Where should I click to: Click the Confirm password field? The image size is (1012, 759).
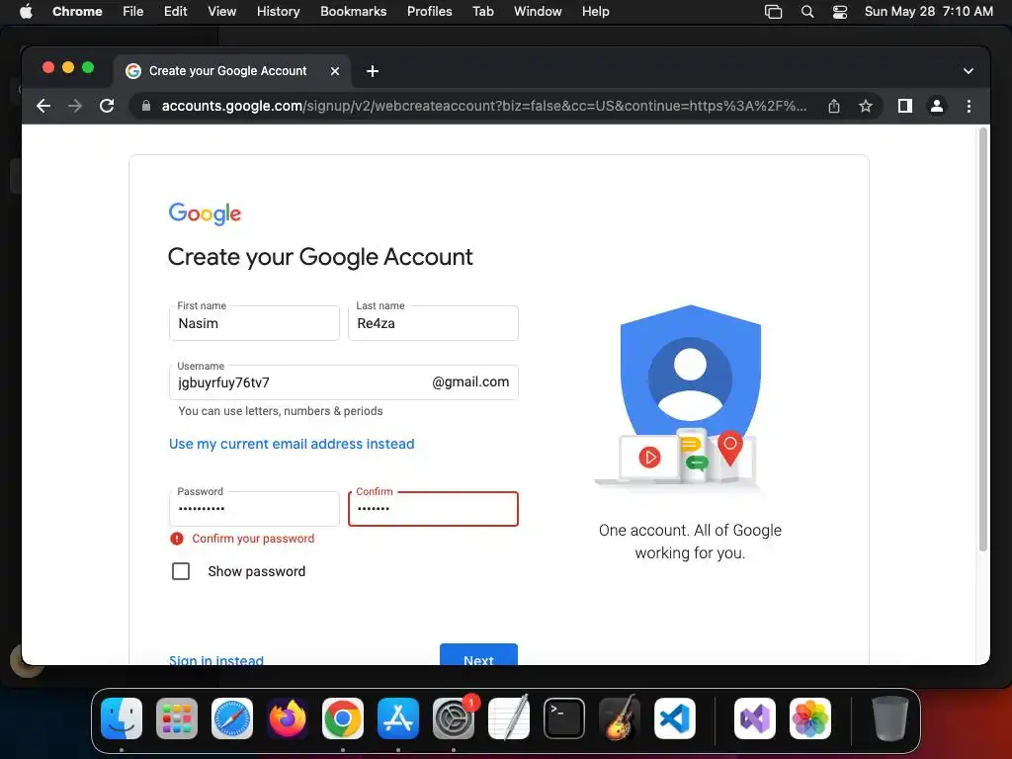click(433, 509)
